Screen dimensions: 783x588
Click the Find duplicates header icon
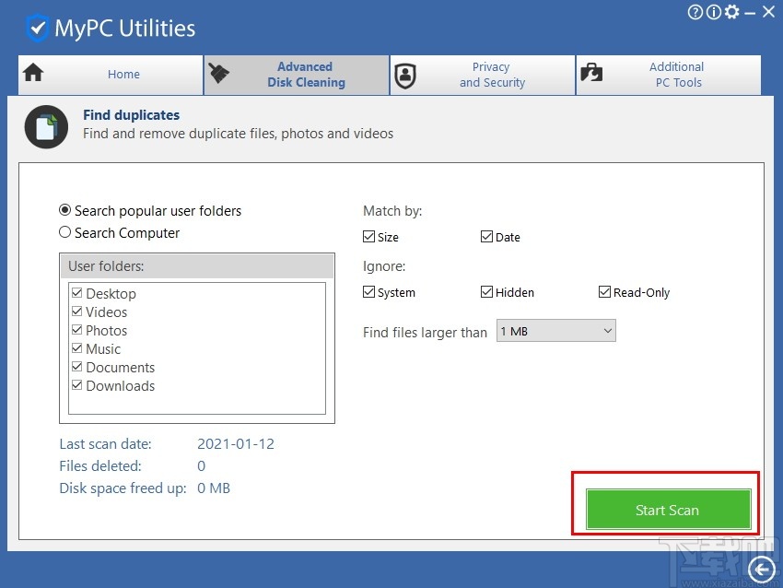46,124
